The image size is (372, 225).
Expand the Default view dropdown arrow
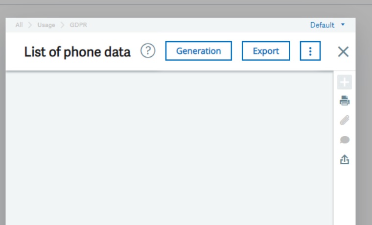coord(343,24)
